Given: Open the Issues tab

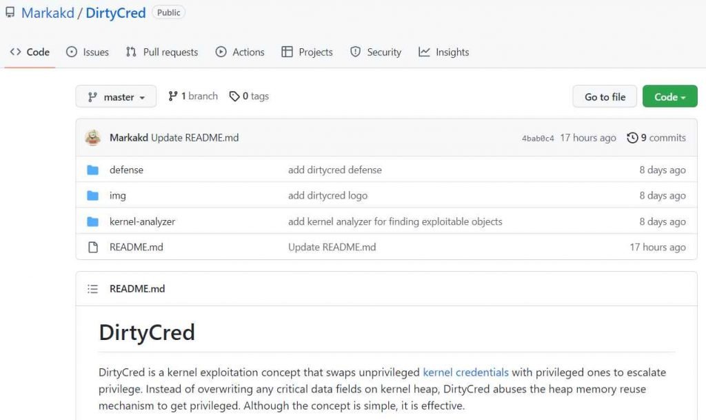Looking at the screenshot, I should pyautogui.click(x=88, y=52).
